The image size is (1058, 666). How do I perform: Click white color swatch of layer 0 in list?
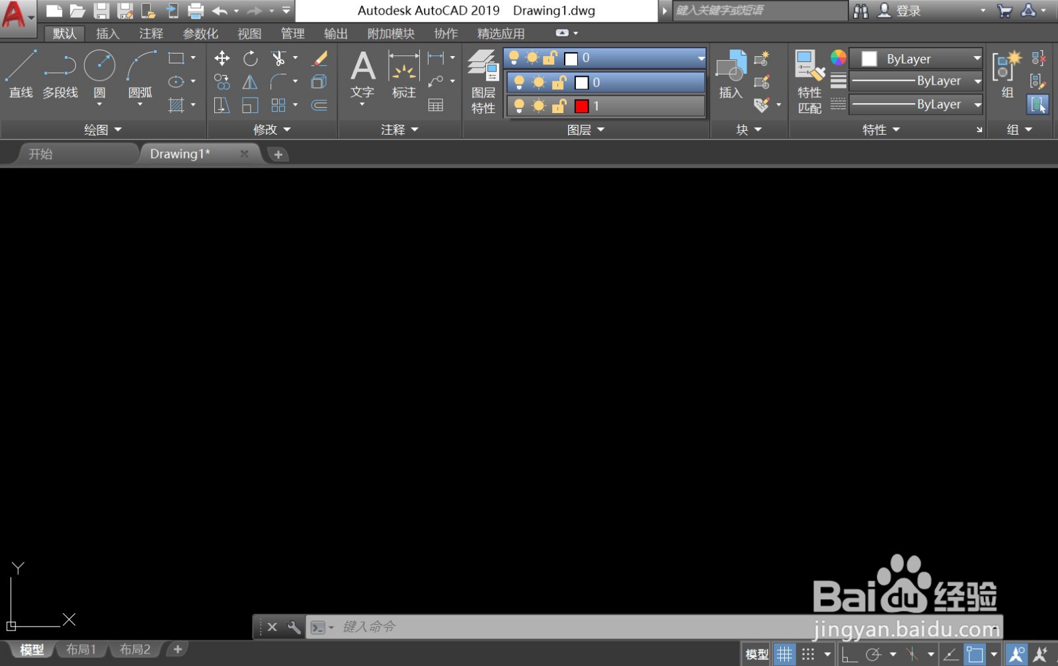coord(582,83)
